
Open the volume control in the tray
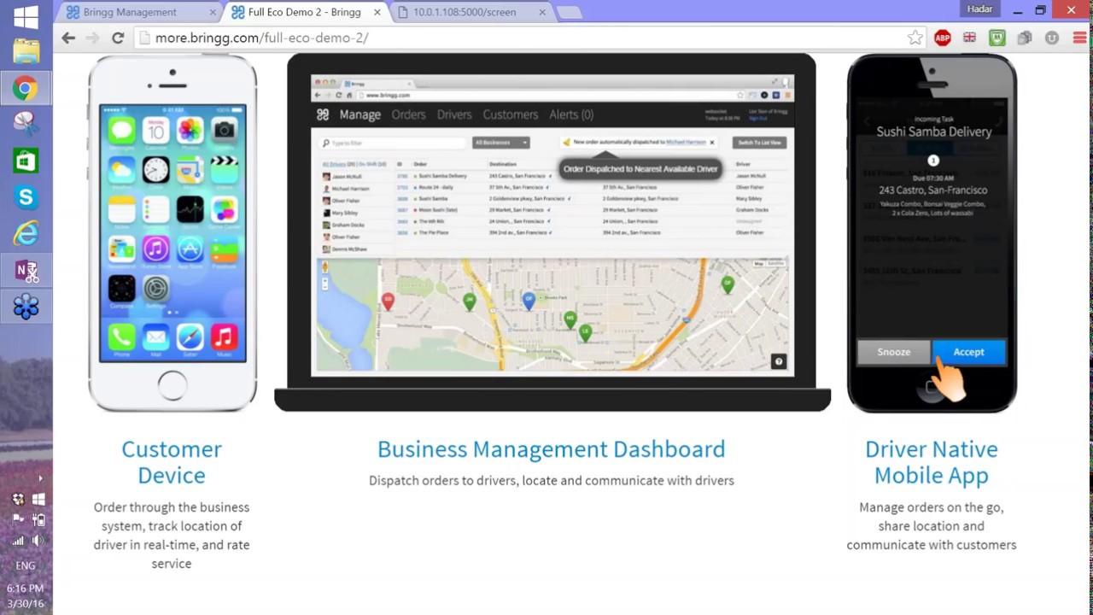38,541
